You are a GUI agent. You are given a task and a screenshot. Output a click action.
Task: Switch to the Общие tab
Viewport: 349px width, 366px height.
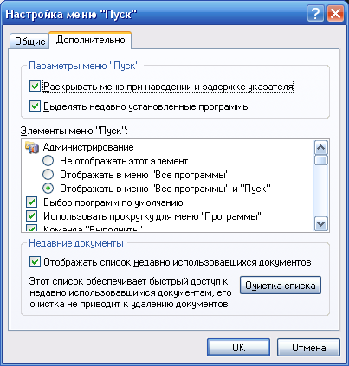pyautogui.click(x=29, y=42)
